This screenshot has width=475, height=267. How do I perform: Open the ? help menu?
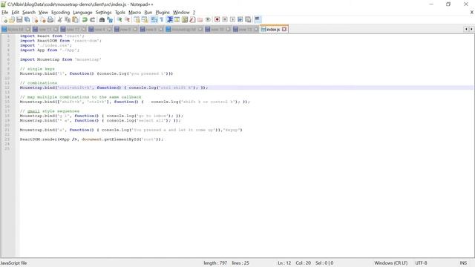click(x=194, y=13)
